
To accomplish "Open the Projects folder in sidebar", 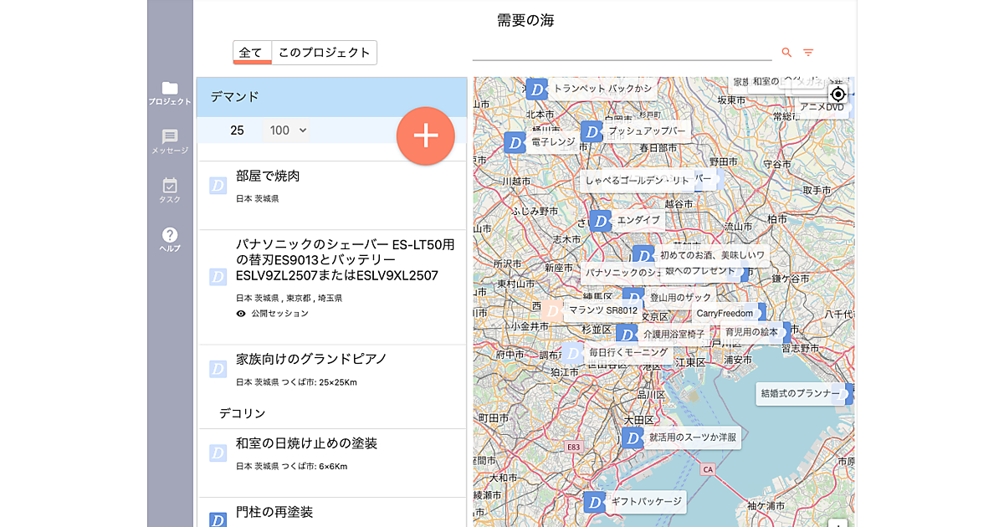I will click(x=170, y=92).
